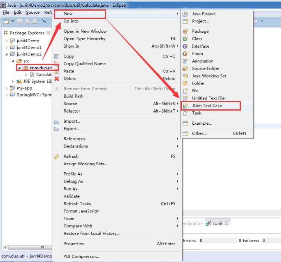Screen dimensions: 281x262
Task: Click the JRE System Library icon
Action: coord(19,81)
